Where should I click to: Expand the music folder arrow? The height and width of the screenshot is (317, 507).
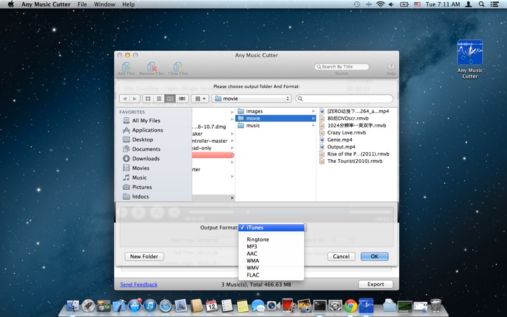point(313,126)
